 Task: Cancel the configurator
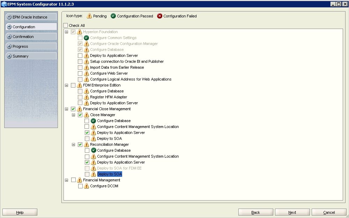pyautogui.click(x=329, y=212)
